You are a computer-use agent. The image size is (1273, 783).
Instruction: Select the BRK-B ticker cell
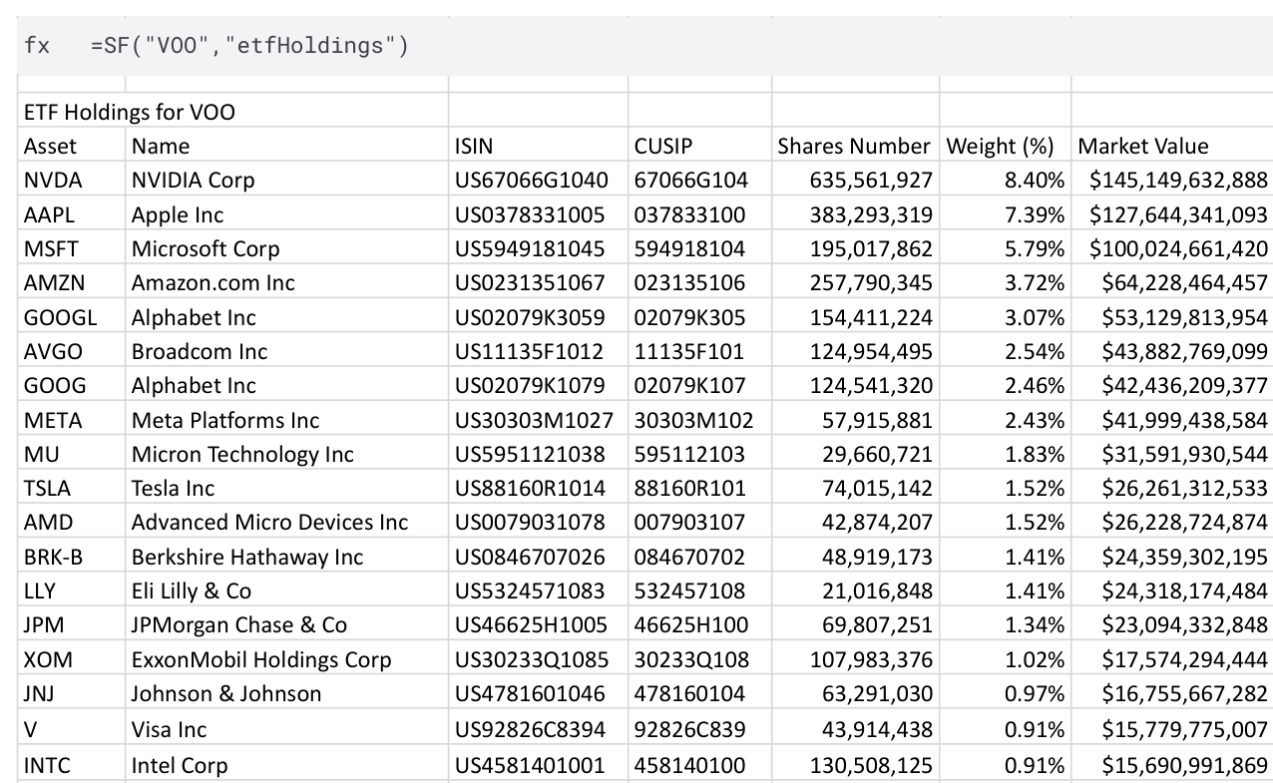(x=72, y=557)
